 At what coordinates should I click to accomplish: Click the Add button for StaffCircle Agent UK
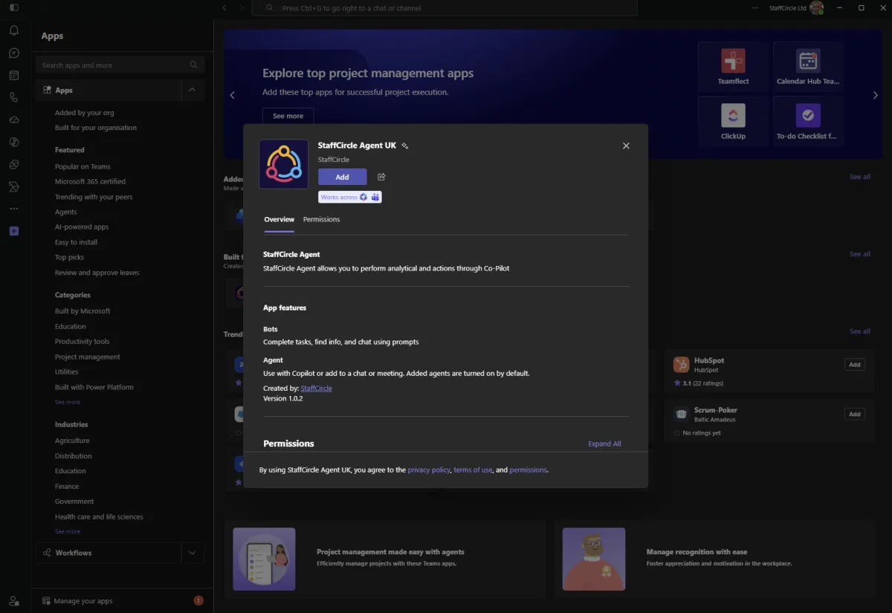pos(342,177)
